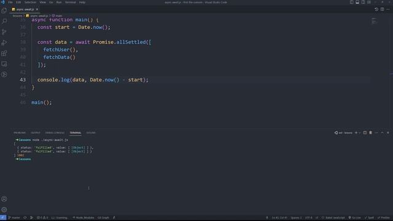Open the Extensions view
Viewport: 393px width, 221px height.
[4, 53]
